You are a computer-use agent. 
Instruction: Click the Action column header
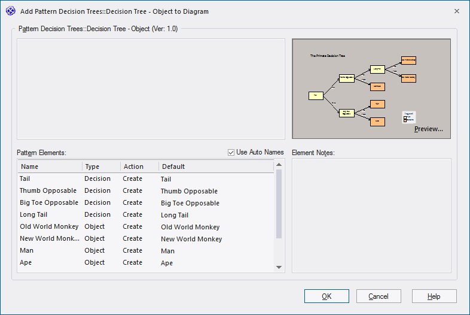tap(139, 166)
